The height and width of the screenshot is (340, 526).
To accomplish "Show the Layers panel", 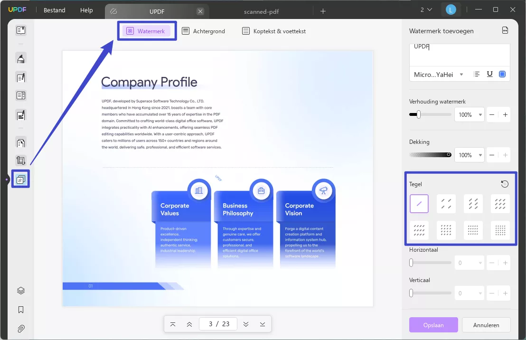I will tap(21, 291).
